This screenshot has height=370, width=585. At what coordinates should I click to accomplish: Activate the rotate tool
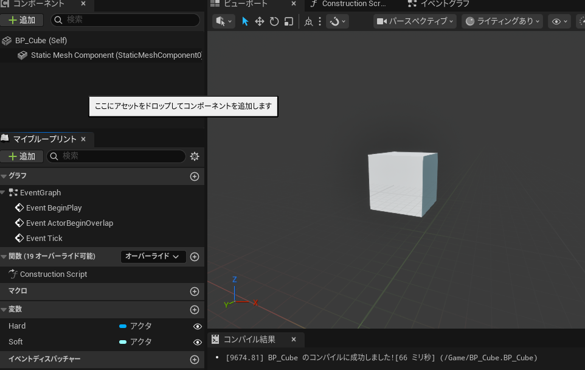coord(274,21)
